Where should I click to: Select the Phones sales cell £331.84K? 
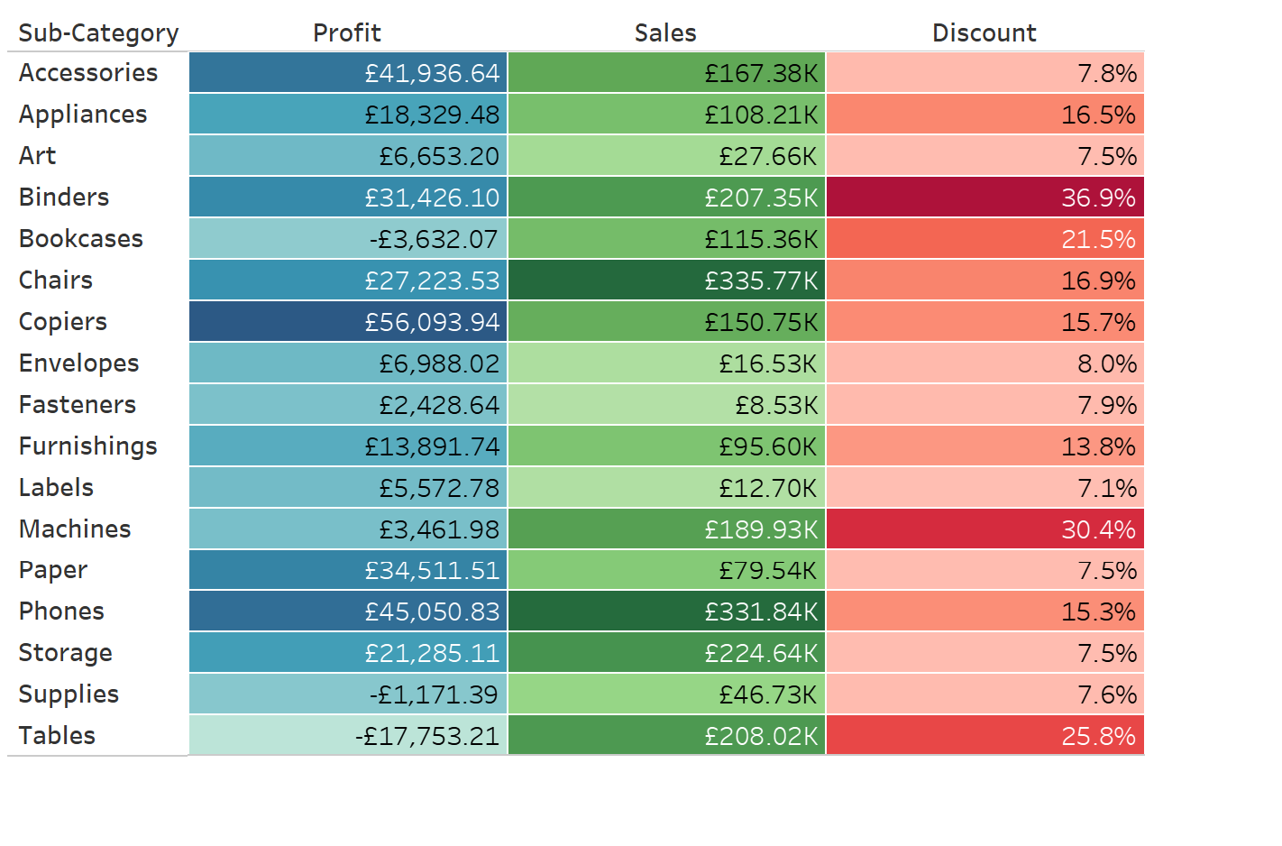(x=666, y=612)
